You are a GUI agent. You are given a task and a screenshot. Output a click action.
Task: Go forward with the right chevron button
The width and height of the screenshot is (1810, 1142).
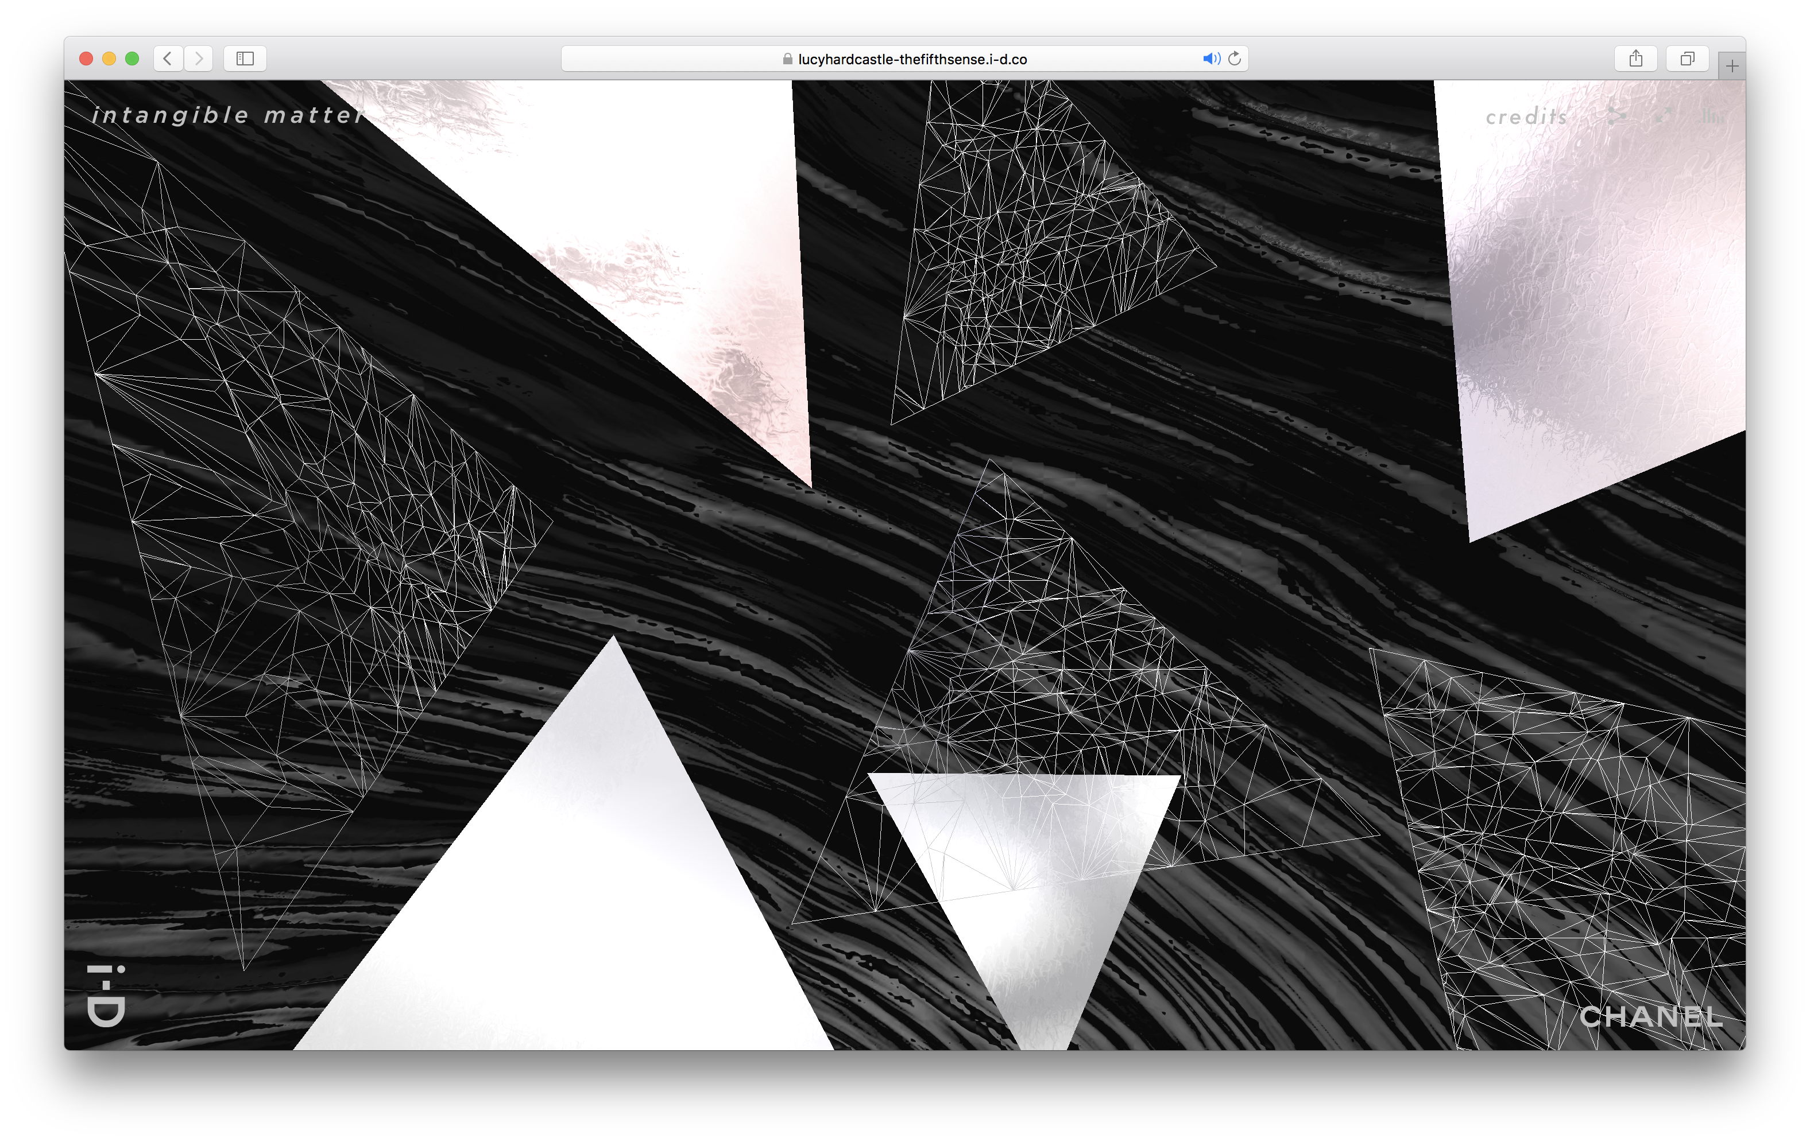click(x=199, y=59)
